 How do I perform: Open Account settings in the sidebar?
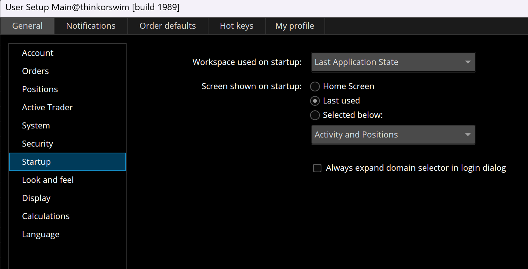(38, 53)
